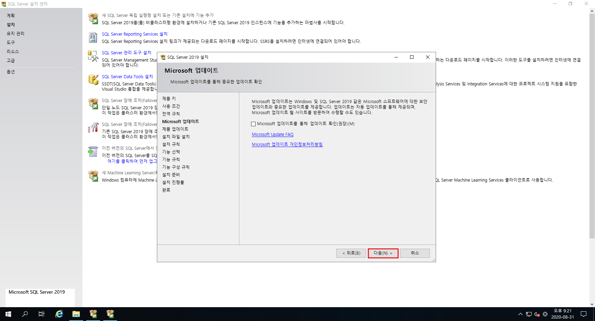The width and height of the screenshot is (595, 321).
Task: Open the new SQL Server standalone installation link
Action: tap(158, 16)
